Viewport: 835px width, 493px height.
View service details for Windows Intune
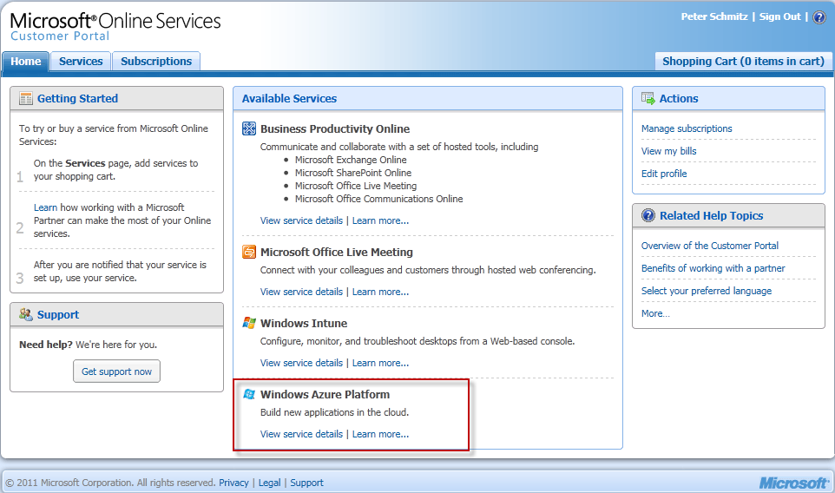pos(301,363)
